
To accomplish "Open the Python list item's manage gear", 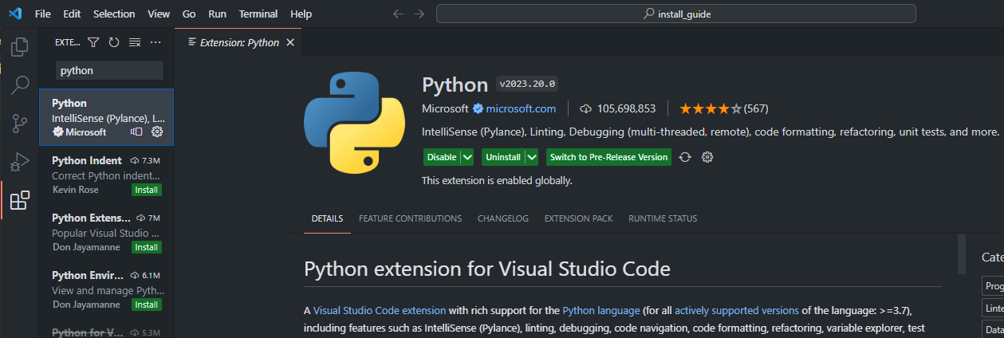I will (157, 132).
